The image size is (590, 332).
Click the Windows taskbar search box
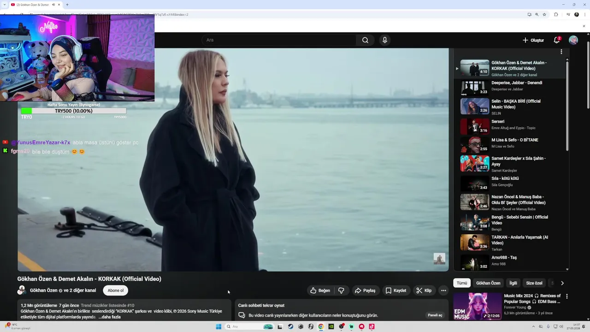(250, 326)
